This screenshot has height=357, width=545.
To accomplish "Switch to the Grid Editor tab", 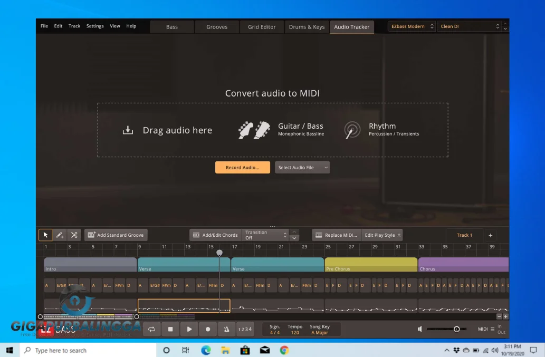I will 262,27.
